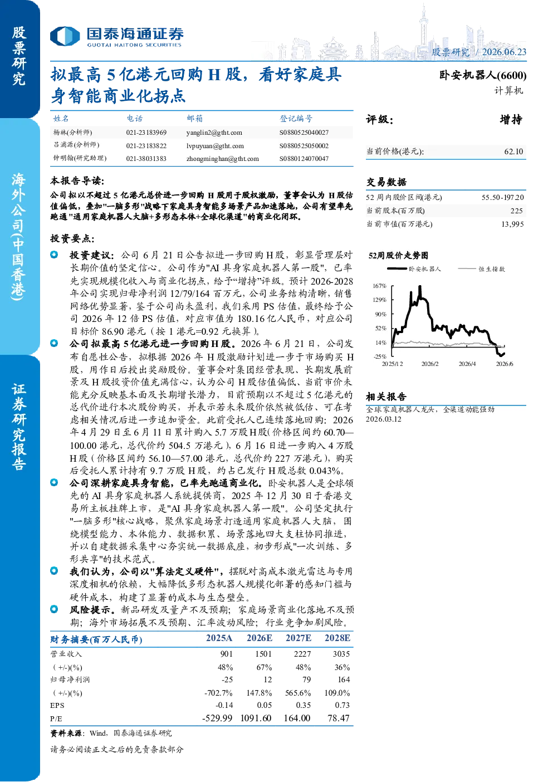
Task: Click the bullet icon beside 投资建议
Action: coord(54,255)
